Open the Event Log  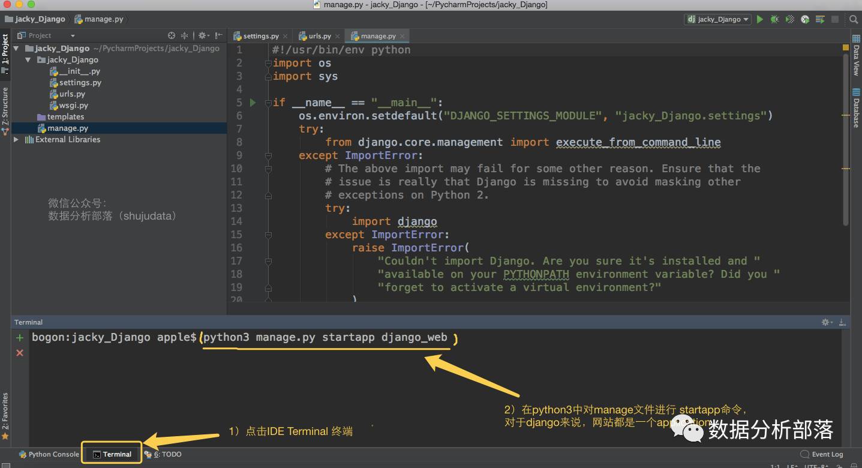(822, 454)
